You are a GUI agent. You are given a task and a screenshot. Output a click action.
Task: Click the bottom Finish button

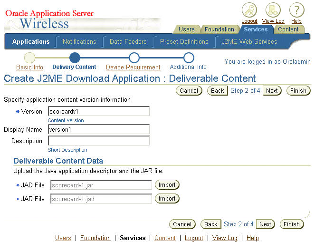pos(292,224)
